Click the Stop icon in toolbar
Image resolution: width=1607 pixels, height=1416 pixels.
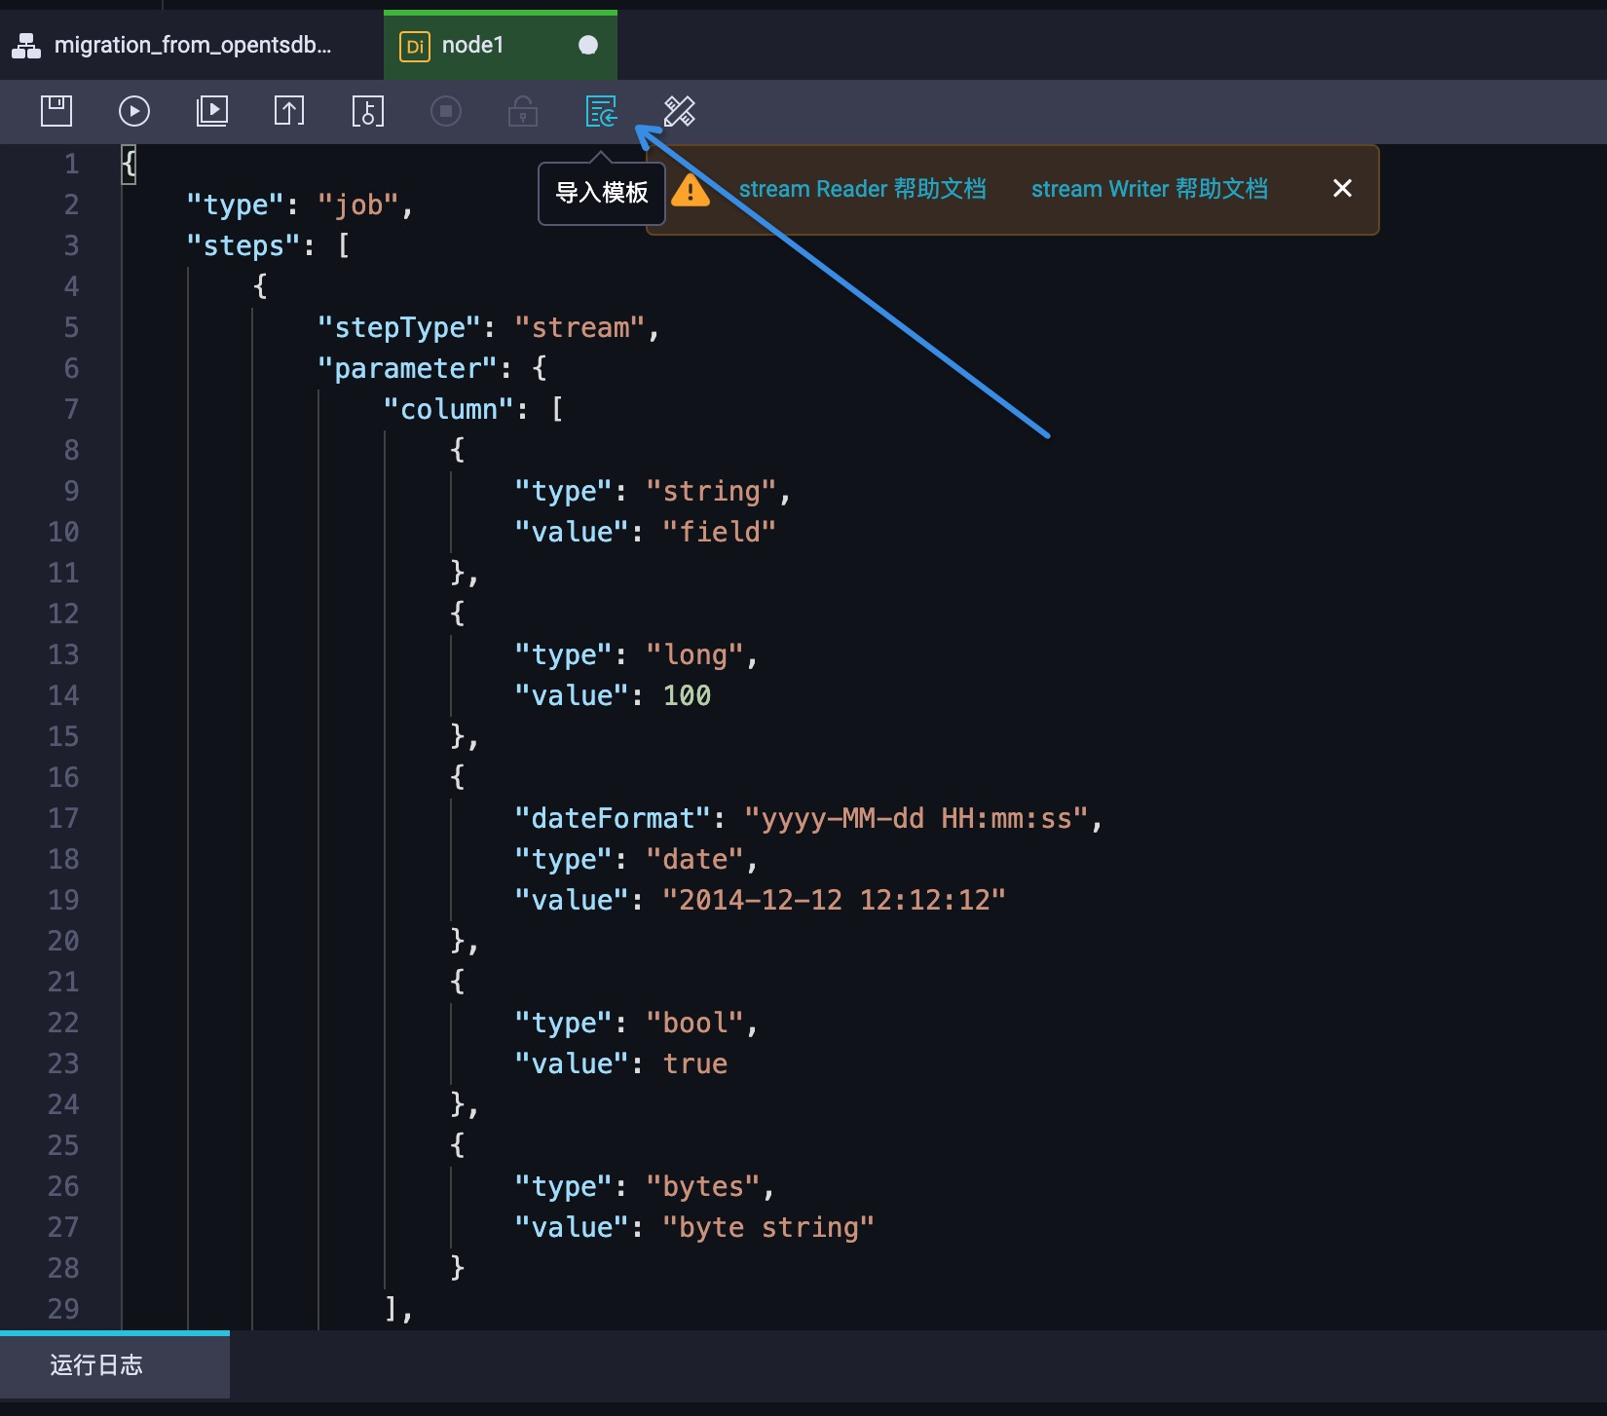click(446, 111)
